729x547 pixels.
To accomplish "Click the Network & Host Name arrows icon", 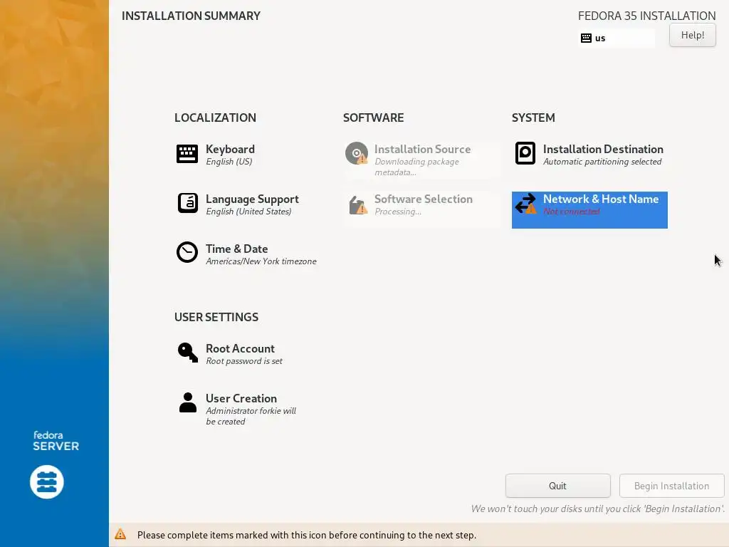I will click(x=525, y=204).
